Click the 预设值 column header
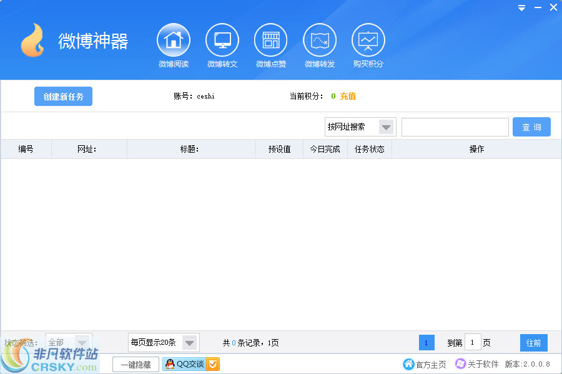The image size is (562, 374). [280, 149]
